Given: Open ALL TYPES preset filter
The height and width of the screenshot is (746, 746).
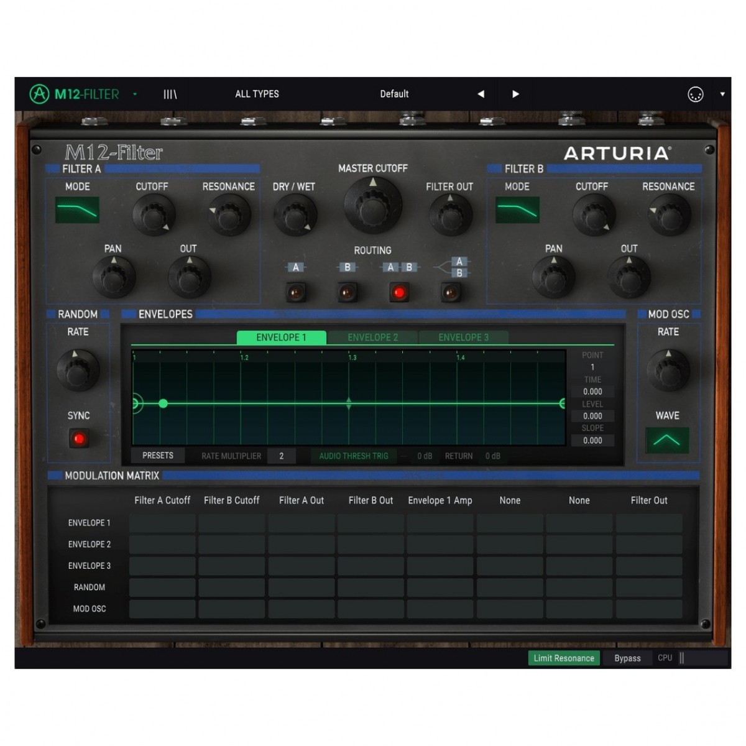Looking at the screenshot, I should pyautogui.click(x=257, y=94).
